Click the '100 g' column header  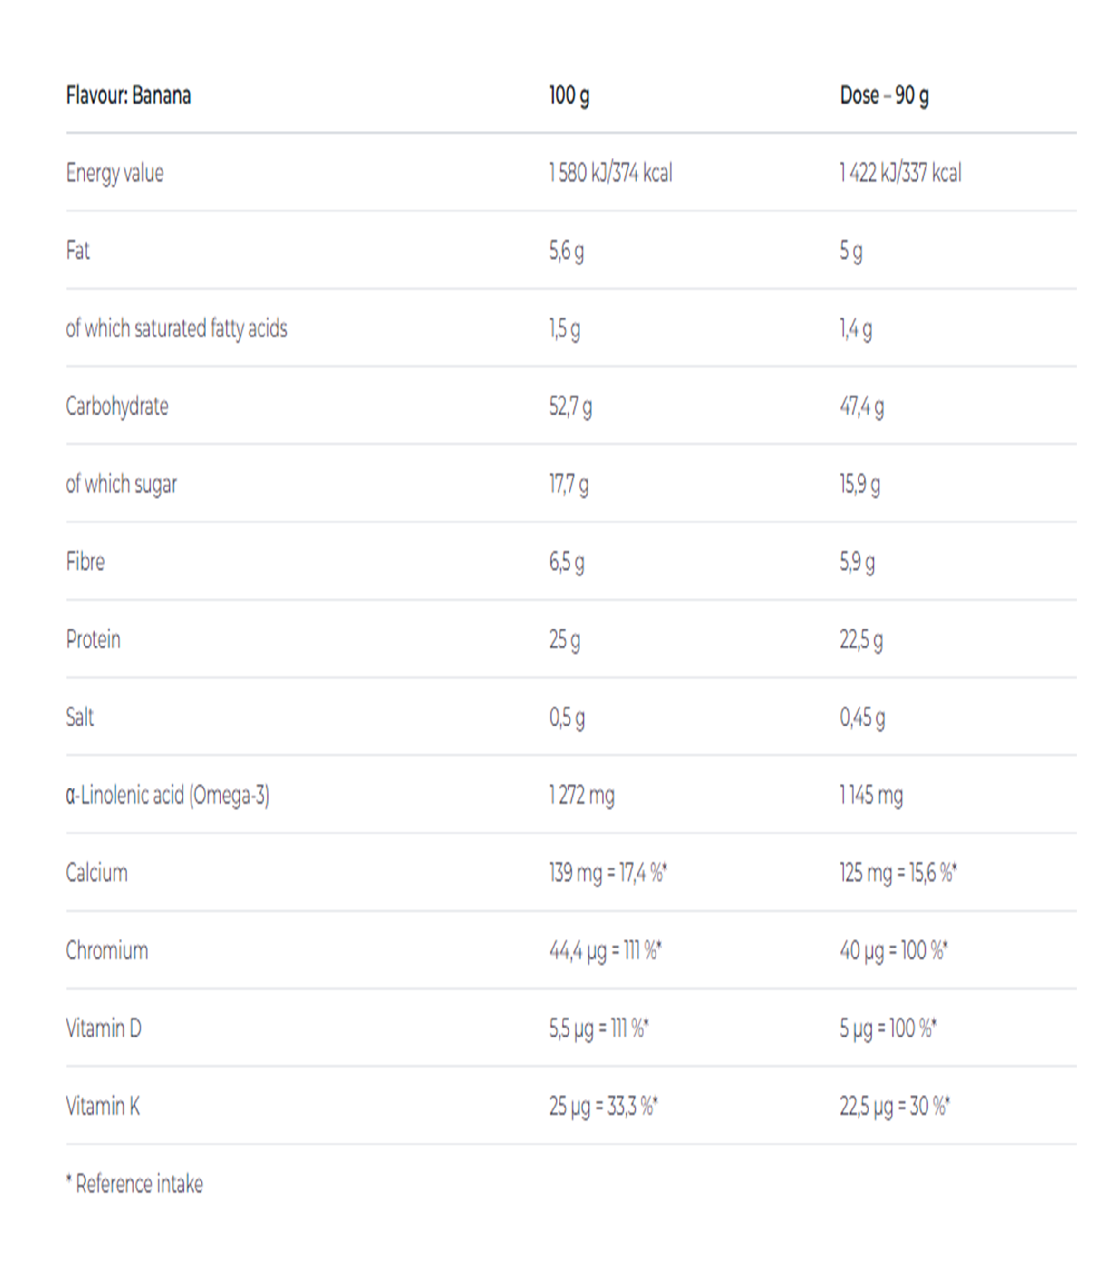(569, 95)
